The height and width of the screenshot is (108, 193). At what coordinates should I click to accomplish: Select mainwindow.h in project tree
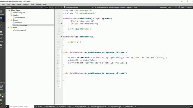click(20, 17)
